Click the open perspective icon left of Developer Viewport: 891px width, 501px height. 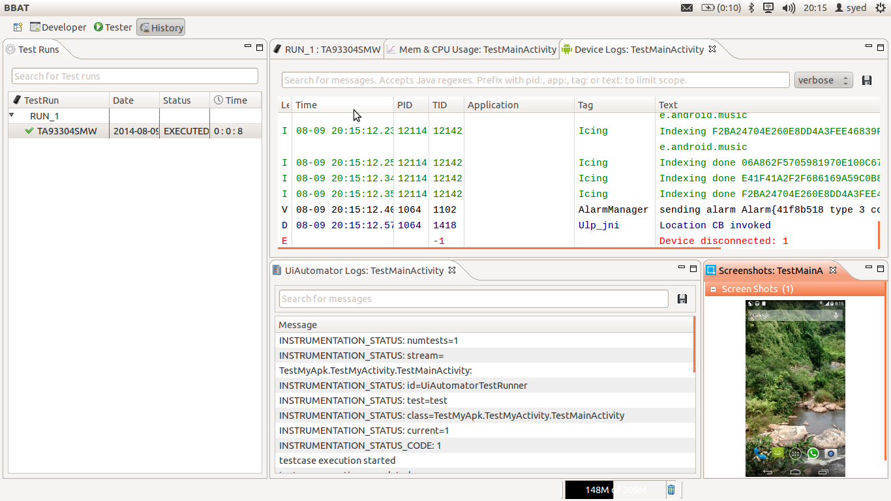click(x=18, y=27)
